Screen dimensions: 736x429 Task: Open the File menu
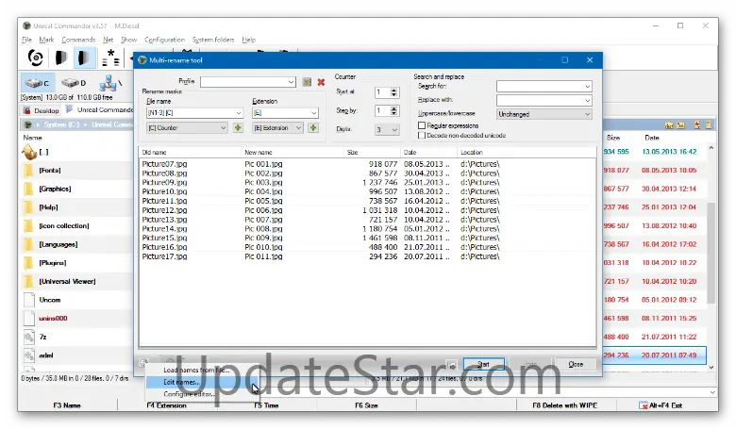(x=26, y=40)
